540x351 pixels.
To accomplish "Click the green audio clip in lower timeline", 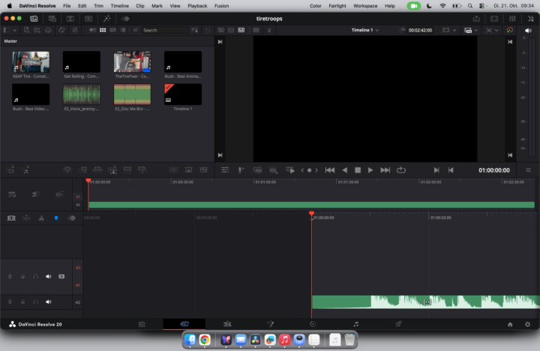I will pos(426,302).
